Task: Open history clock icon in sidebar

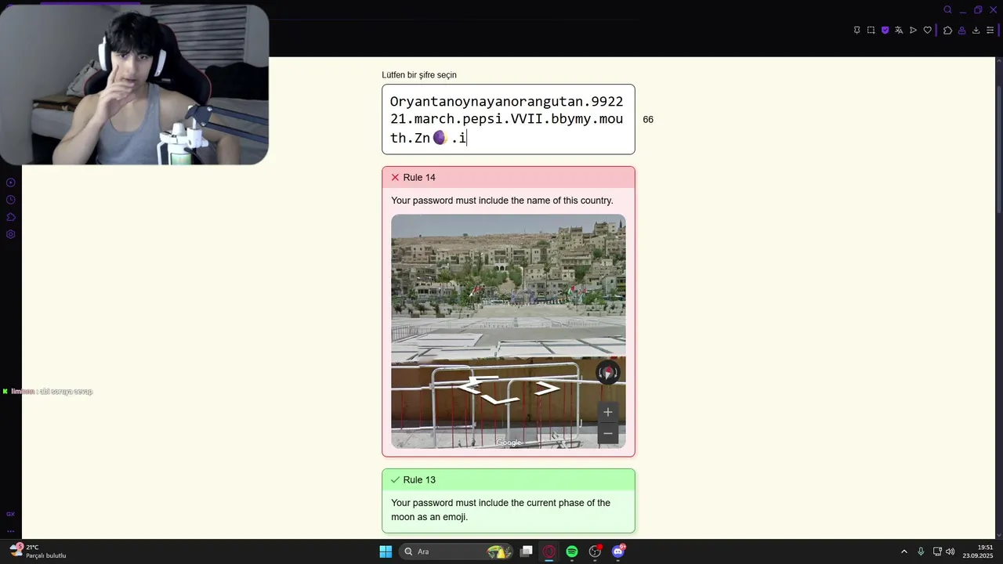Action: click(x=11, y=200)
